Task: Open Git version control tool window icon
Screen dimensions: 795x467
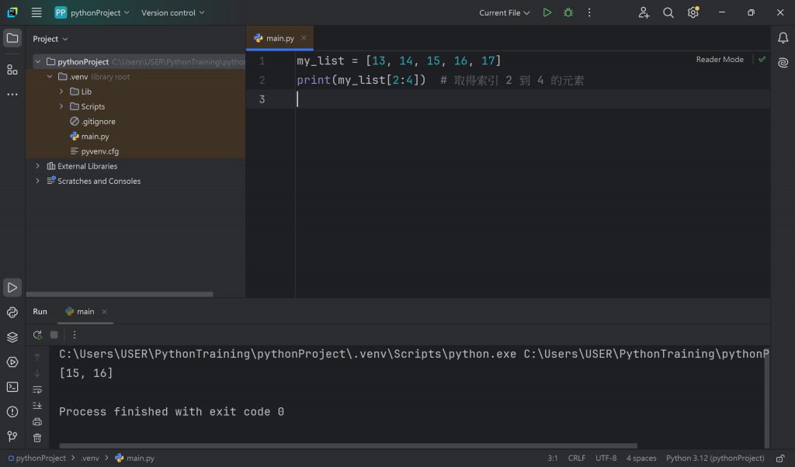Action: pyautogui.click(x=12, y=436)
